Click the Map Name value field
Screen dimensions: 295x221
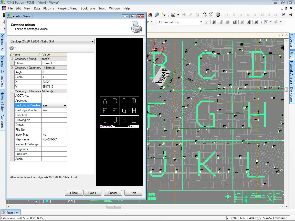pos(54,139)
